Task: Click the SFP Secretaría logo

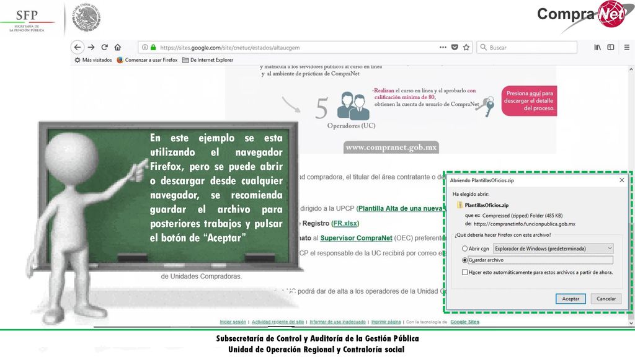Action: 27,20
